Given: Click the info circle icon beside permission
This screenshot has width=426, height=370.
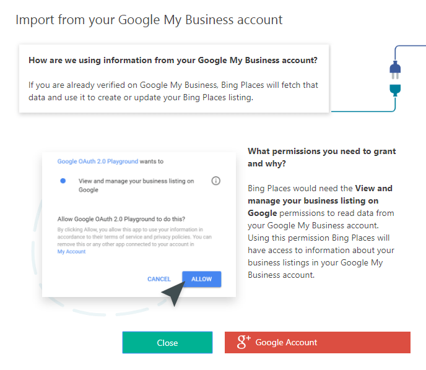Looking at the screenshot, I should 215,181.
